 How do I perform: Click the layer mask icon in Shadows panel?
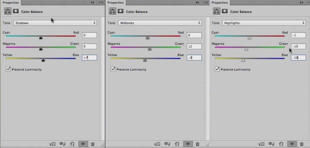[16, 11]
